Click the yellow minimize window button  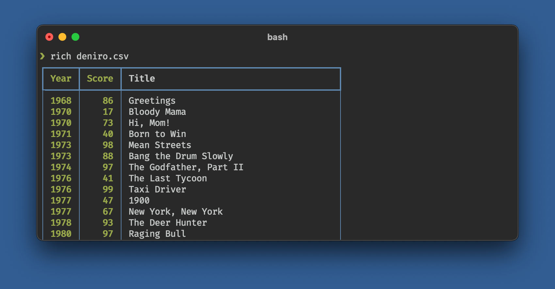[x=62, y=37]
